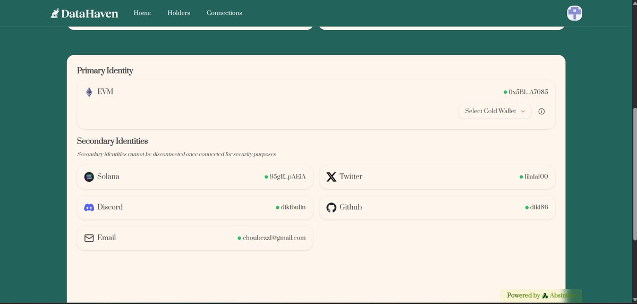This screenshot has height=304, width=637.
Task: Click the Twitter X logo icon
Action: tap(332, 177)
